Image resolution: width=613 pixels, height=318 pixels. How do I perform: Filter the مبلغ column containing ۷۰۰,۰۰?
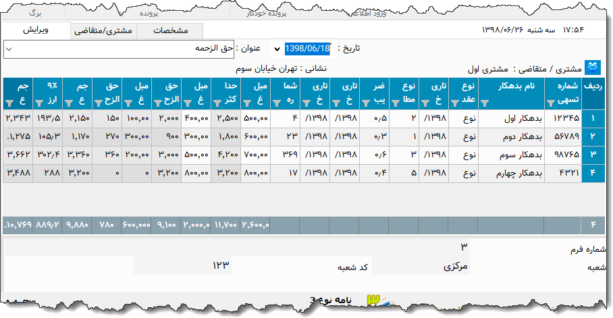click(247, 103)
